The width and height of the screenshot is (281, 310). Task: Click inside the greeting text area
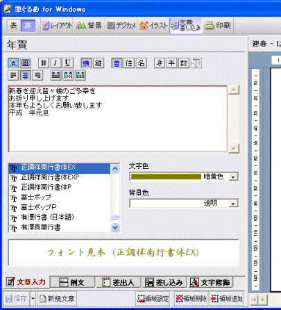118,119
